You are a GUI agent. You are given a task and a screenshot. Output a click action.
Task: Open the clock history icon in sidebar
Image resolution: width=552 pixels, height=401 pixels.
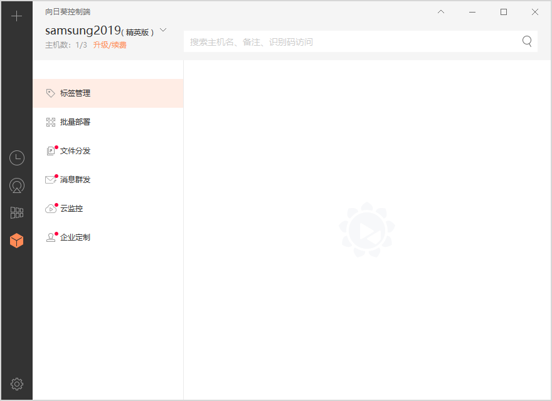(x=16, y=158)
